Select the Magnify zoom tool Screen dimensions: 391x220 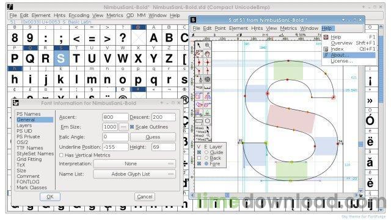click(207, 45)
